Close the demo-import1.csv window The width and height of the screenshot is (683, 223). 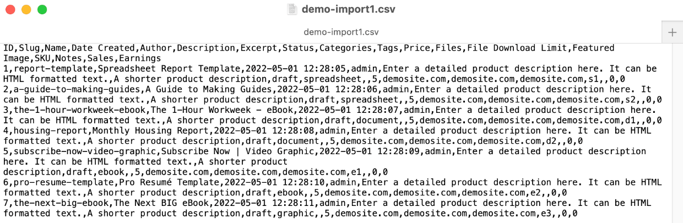coord(10,10)
